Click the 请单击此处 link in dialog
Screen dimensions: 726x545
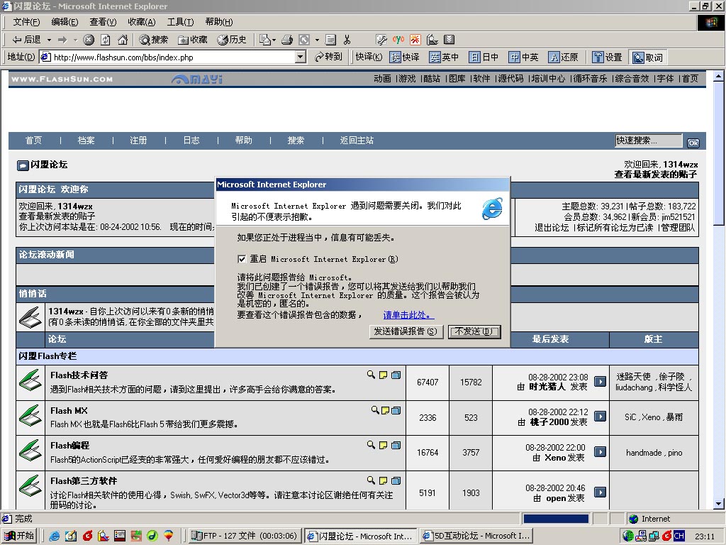(x=408, y=315)
